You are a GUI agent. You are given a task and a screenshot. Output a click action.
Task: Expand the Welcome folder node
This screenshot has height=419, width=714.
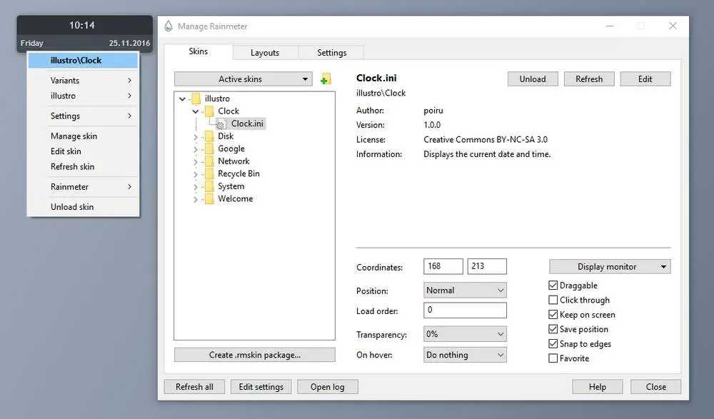point(196,199)
